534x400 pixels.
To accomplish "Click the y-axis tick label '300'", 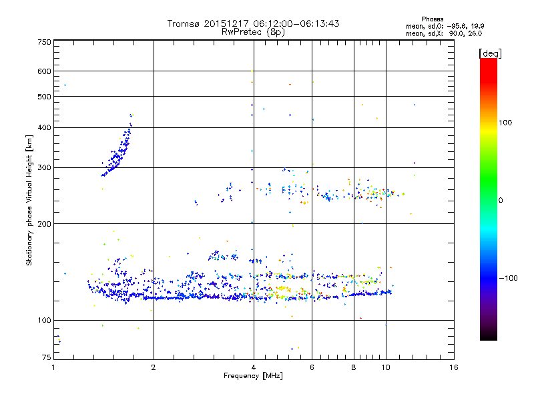I will [x=44, y=168].
